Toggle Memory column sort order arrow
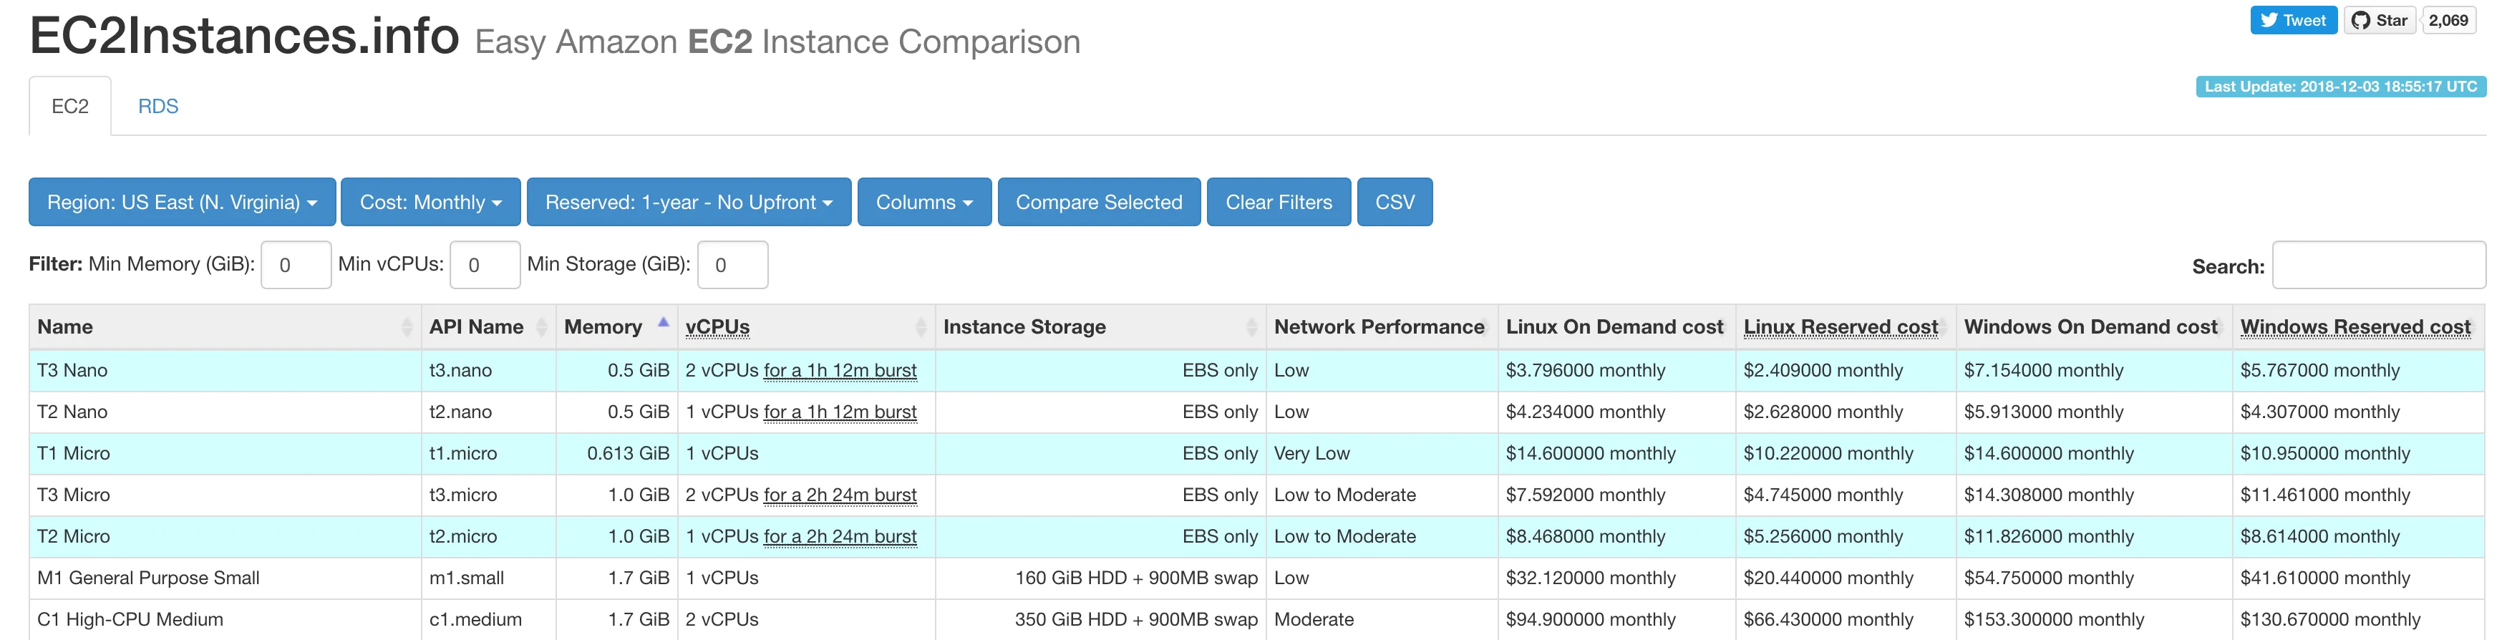Viewport: 2507px width, 640px height. (663, 323)
